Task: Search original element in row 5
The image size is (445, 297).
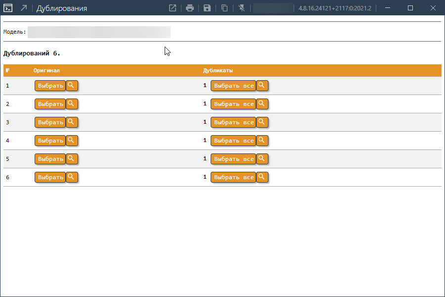Action: click(x=72, y=158)
